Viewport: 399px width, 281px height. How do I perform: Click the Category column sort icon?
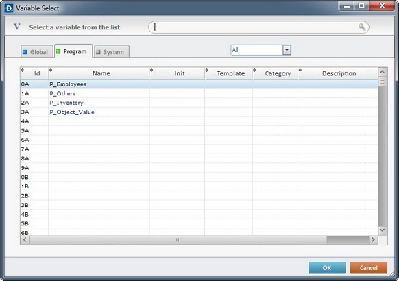254,70
